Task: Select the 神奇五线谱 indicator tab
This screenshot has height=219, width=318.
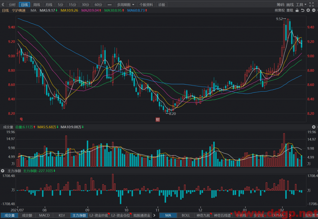Action: tap(222, 216)
